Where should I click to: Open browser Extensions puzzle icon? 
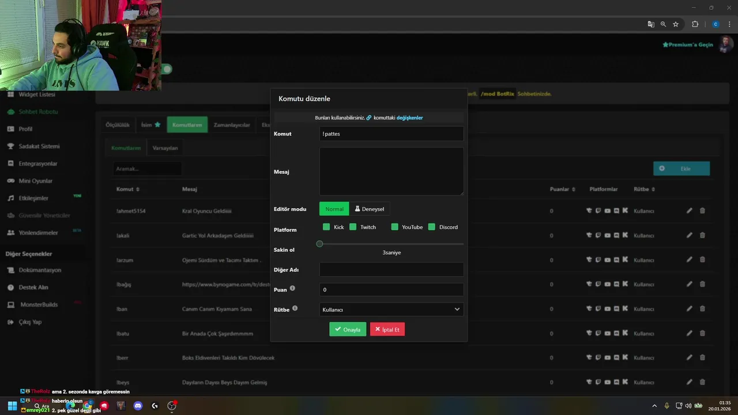(695, 24)
